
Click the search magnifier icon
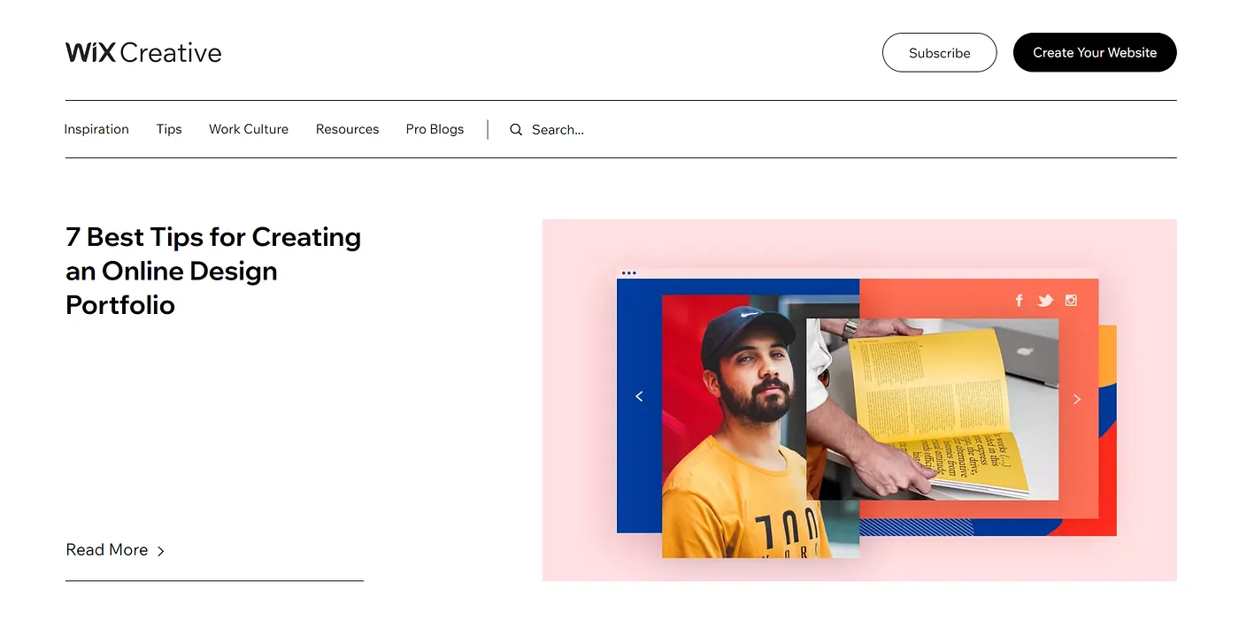click(516, 130)
